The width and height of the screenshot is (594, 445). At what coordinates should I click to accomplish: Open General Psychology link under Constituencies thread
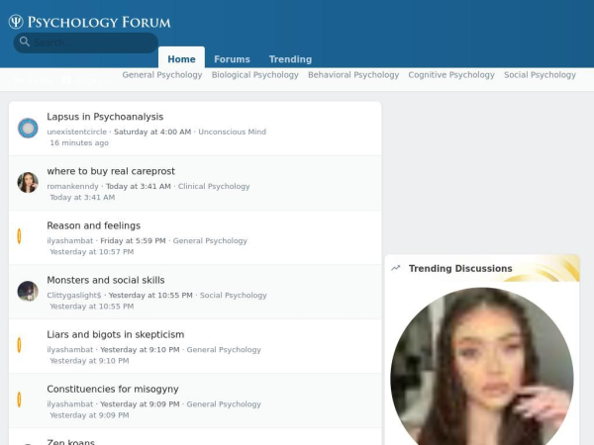224,404
